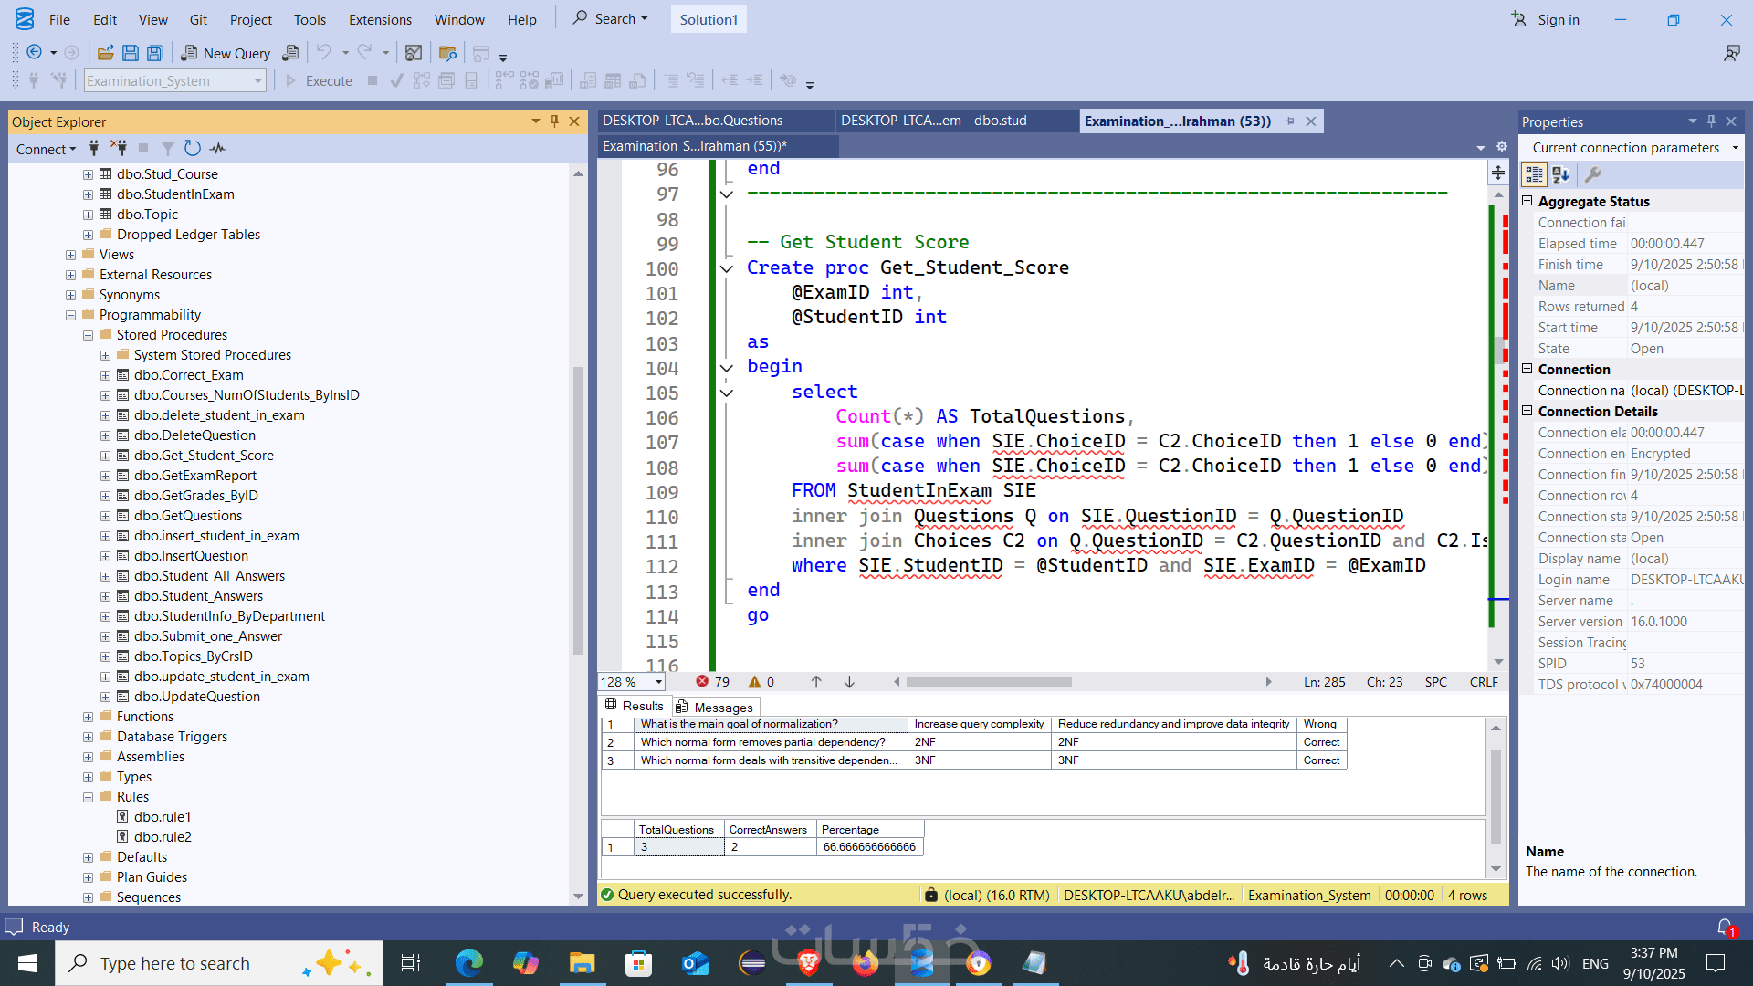Click the filter icon in Object Explorer

168,148
